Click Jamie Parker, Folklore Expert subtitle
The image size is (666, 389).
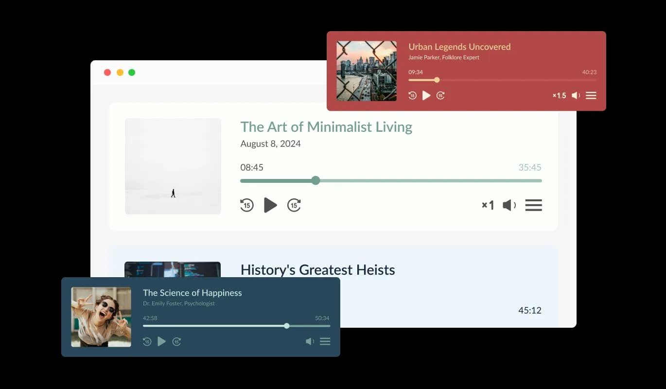[444, 57]
